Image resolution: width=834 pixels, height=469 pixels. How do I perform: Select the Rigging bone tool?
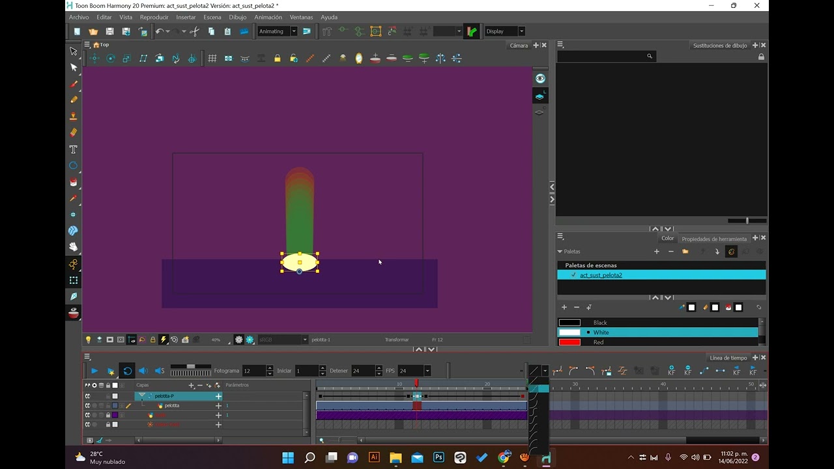(74, 264)
